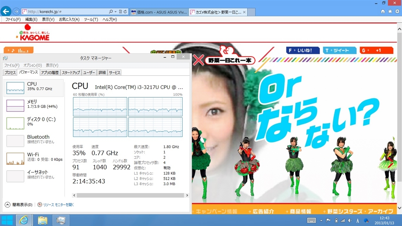Click the browser Back arrow button
This screenshot has height=226, width=402.
coord(6,11)
